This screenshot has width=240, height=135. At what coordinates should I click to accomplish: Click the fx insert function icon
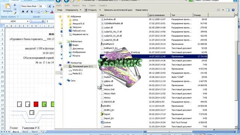43,21
